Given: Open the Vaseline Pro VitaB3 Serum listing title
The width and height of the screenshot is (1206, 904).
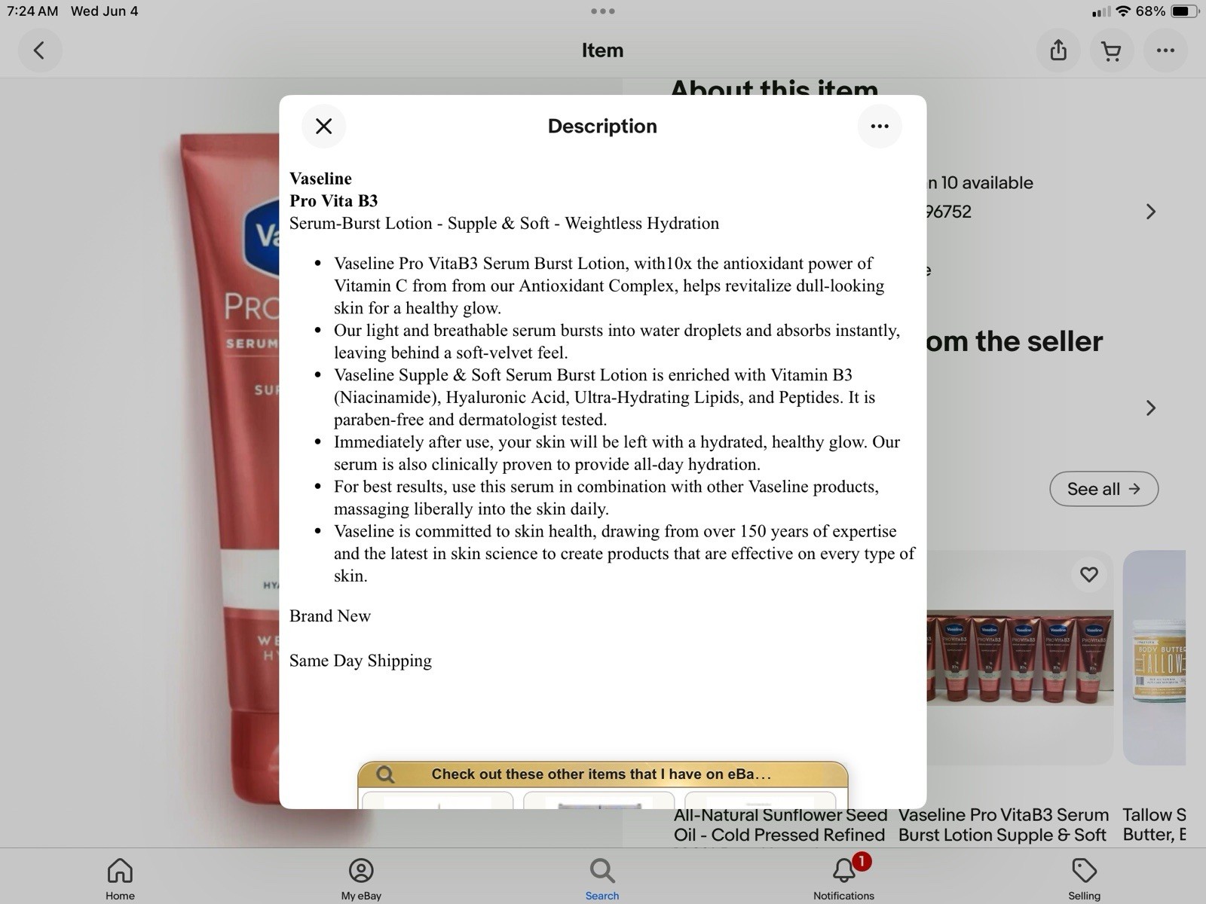Looking at the screenshot, I should 1003,825.
